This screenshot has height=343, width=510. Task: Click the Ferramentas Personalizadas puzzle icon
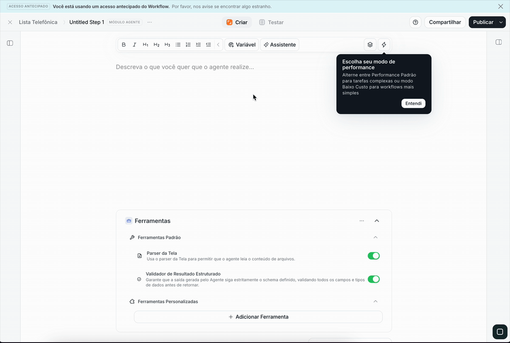click(132, 301)
